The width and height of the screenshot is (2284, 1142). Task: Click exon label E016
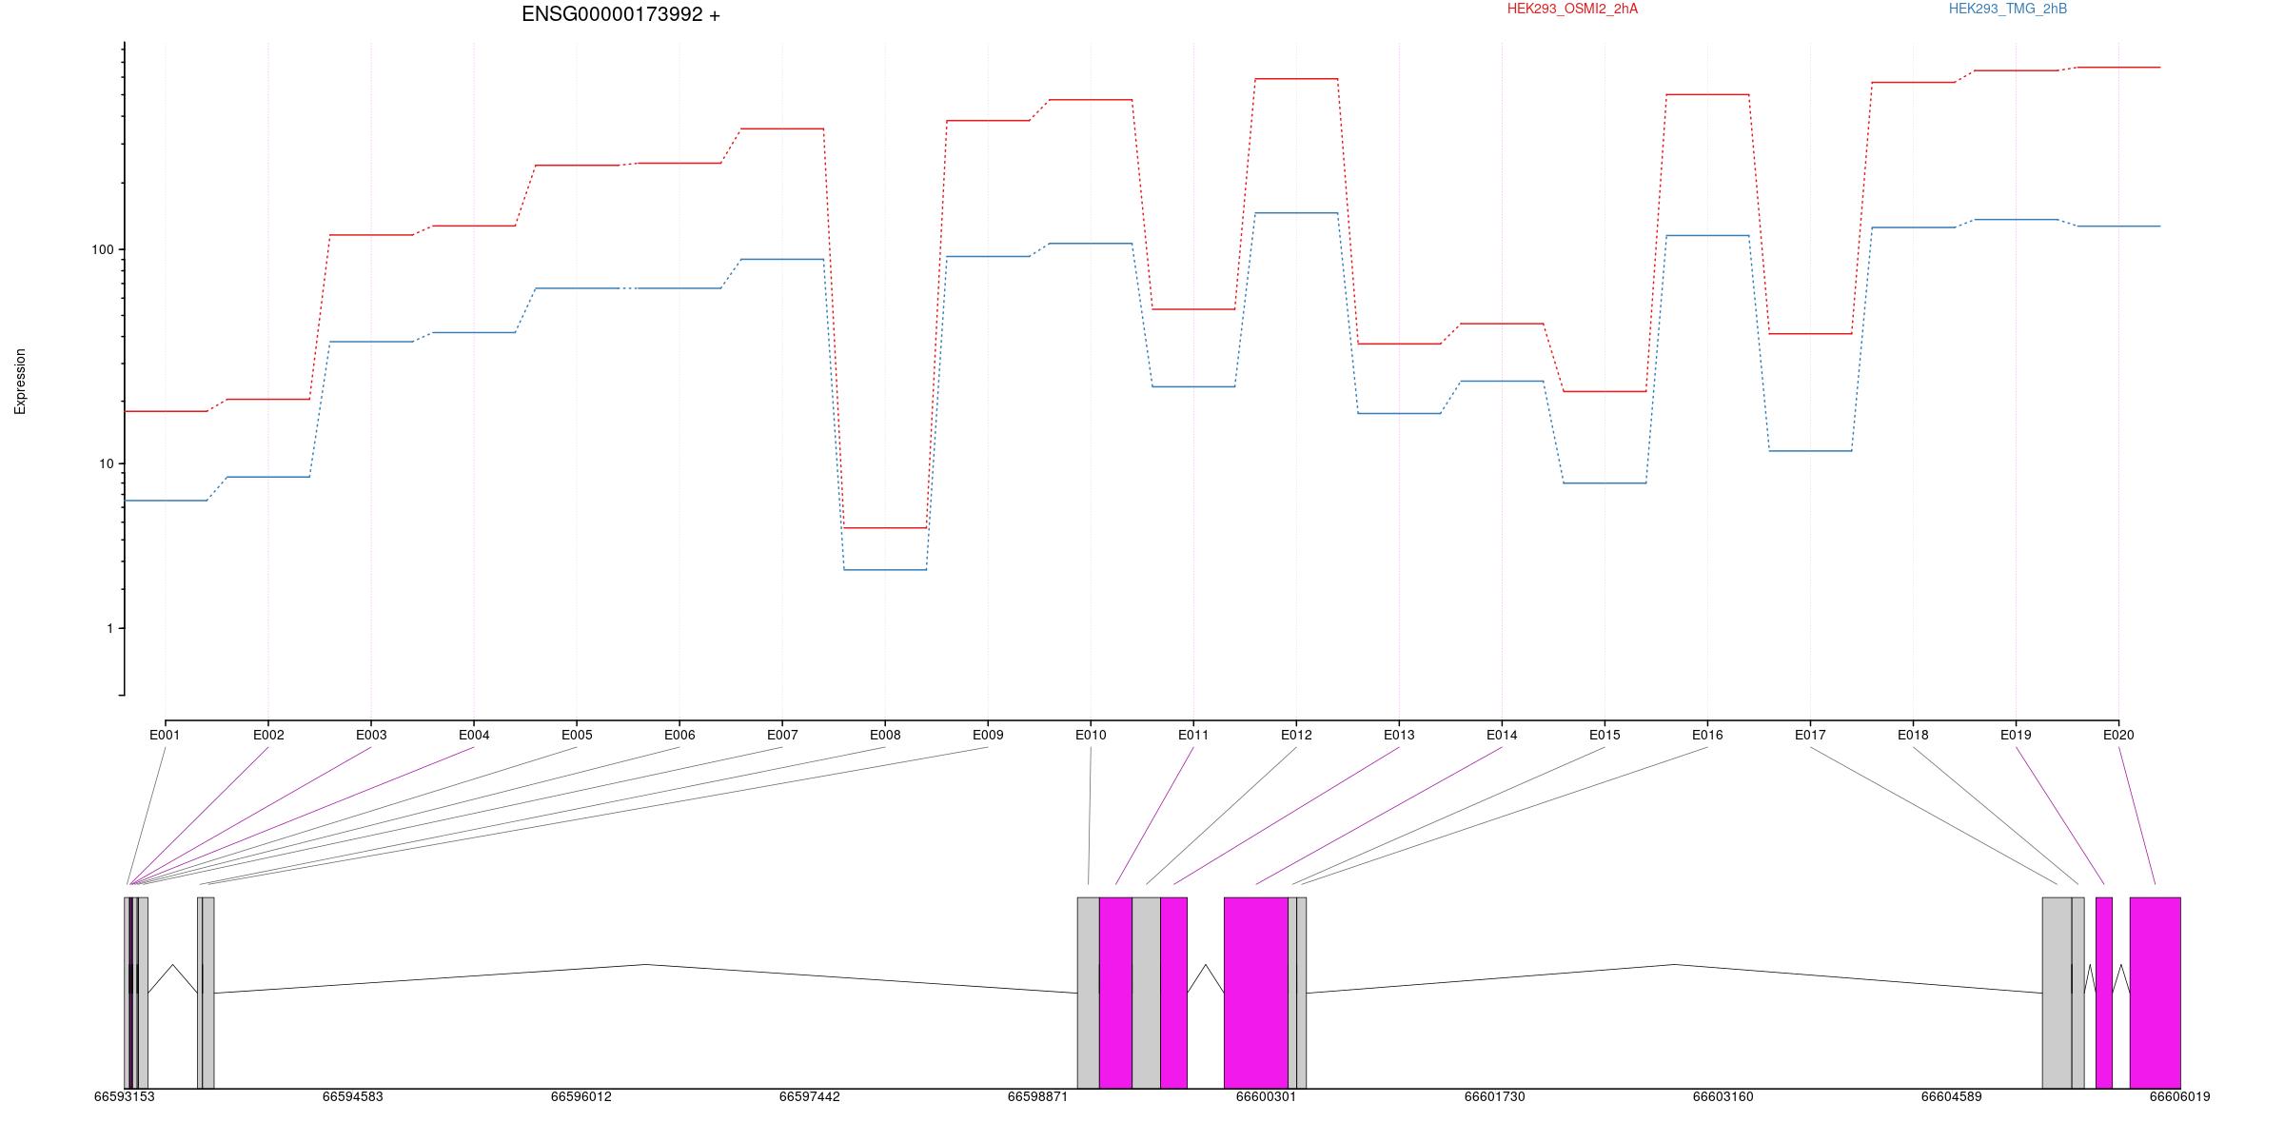tap(1707, 735)
